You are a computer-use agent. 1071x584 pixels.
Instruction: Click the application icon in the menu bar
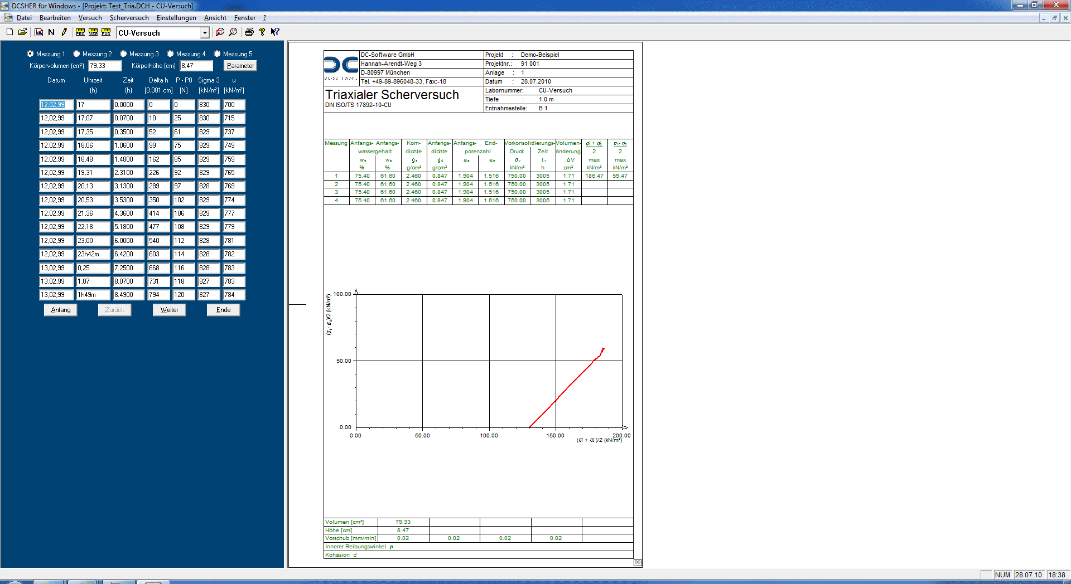[8, 18]
